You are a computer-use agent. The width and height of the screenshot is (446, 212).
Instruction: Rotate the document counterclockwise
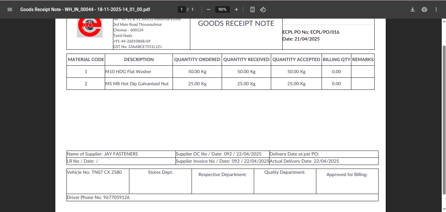click(263, 9)
